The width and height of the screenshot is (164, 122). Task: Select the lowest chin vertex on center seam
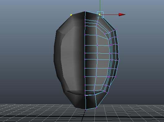(86, 110)
